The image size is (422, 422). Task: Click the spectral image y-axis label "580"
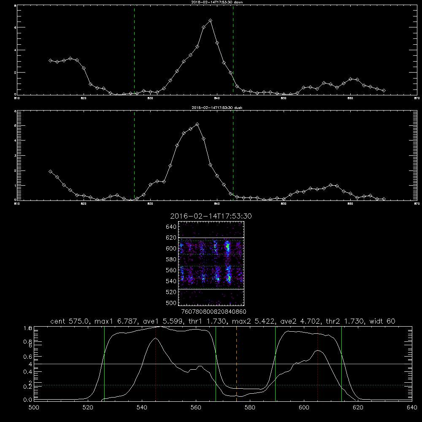tap(171, 260)
